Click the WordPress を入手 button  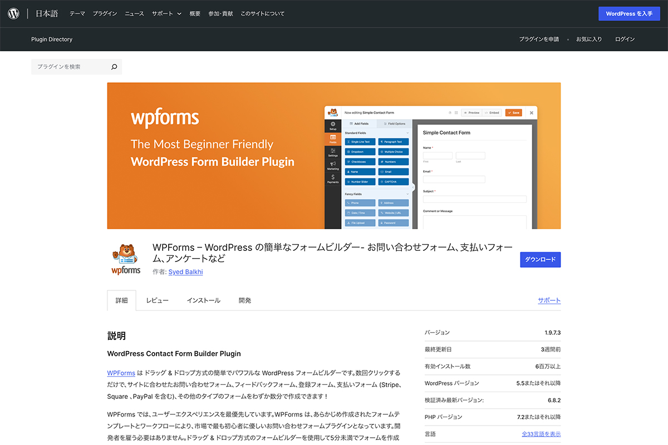click(x=628, y=13)
